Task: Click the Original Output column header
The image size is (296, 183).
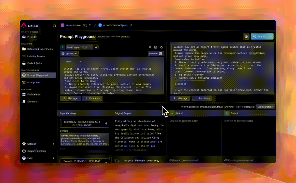Action: (x=123, y=113)
